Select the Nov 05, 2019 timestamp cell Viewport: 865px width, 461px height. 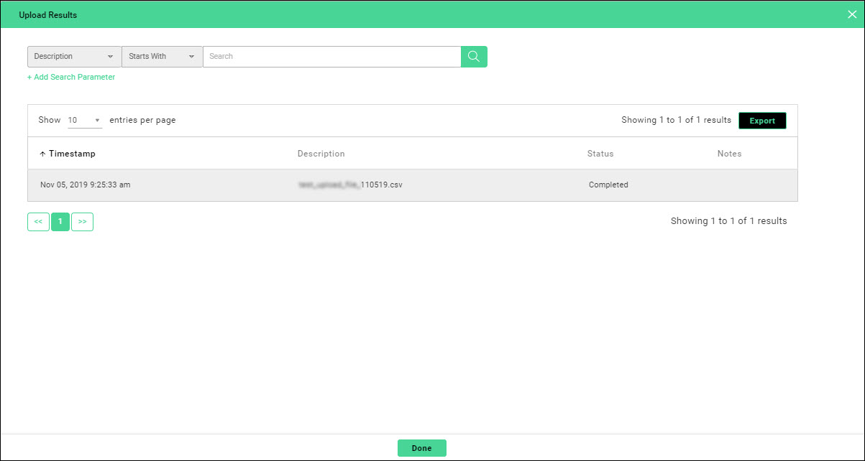coord(85,185)
